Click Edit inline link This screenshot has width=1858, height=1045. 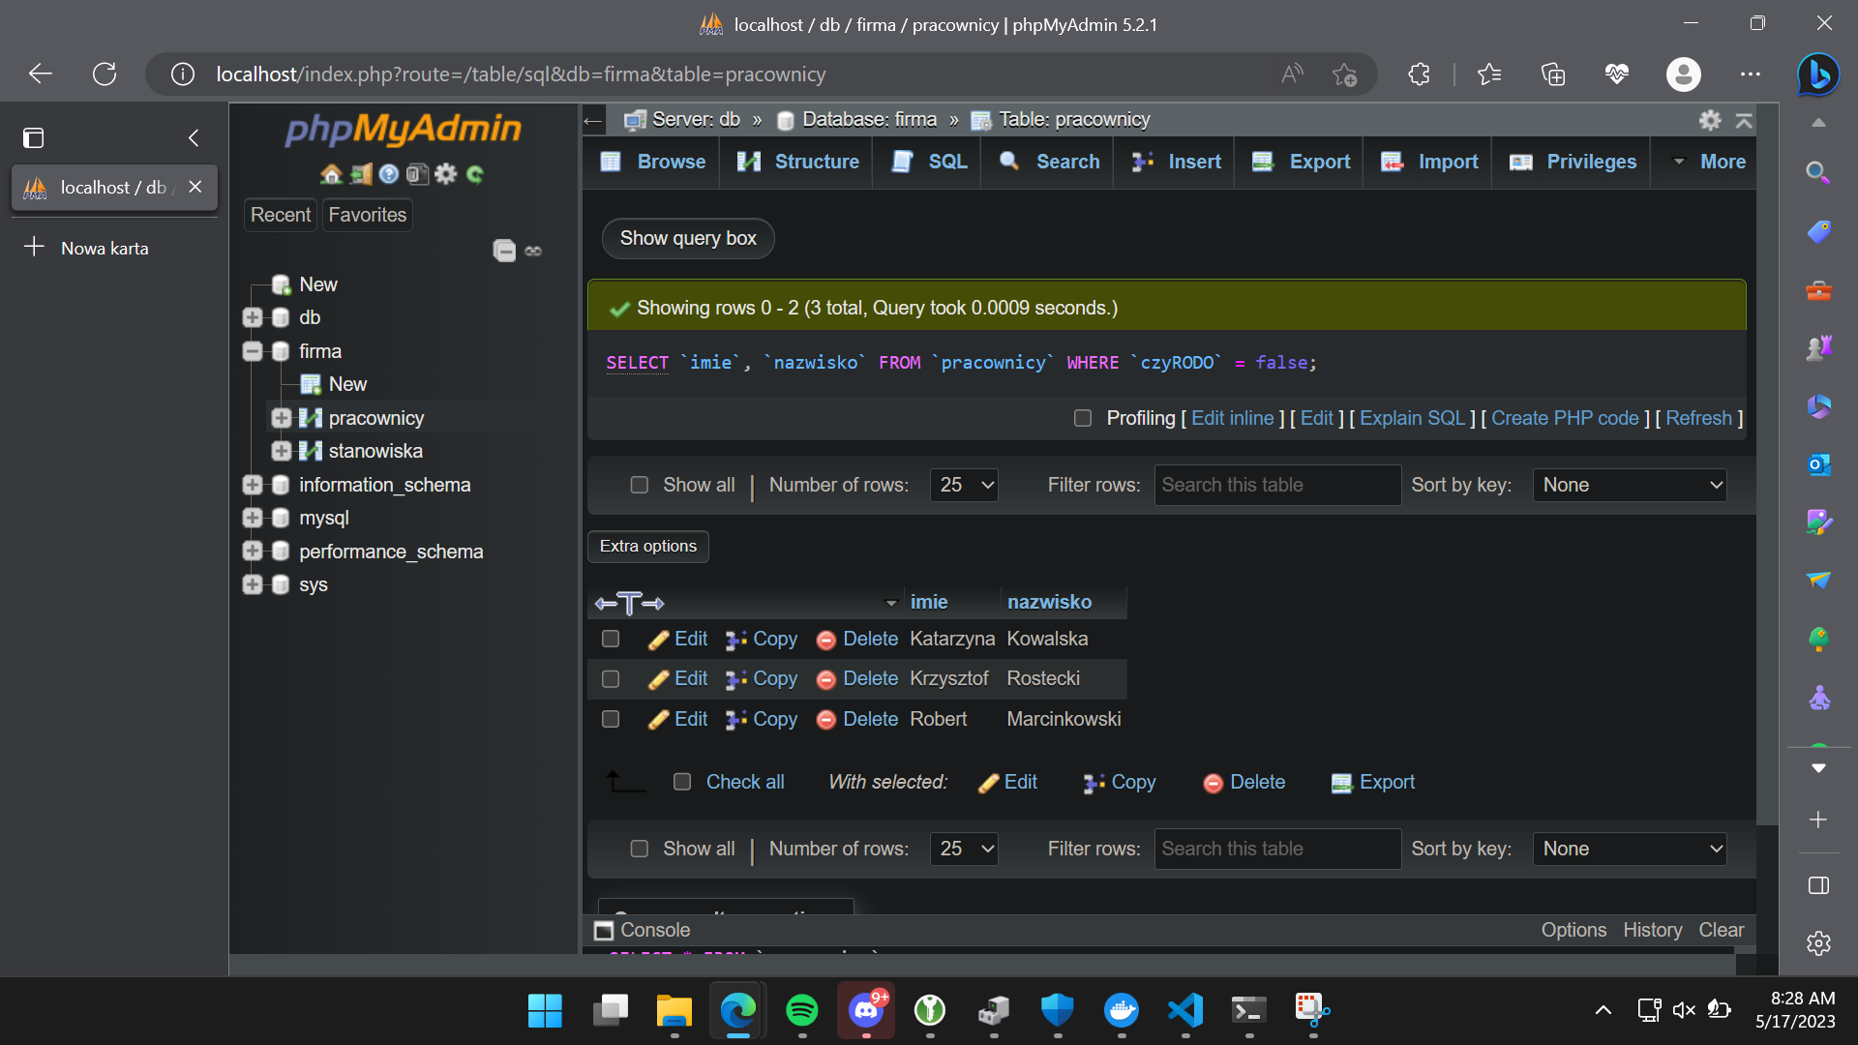point(1232,419)
